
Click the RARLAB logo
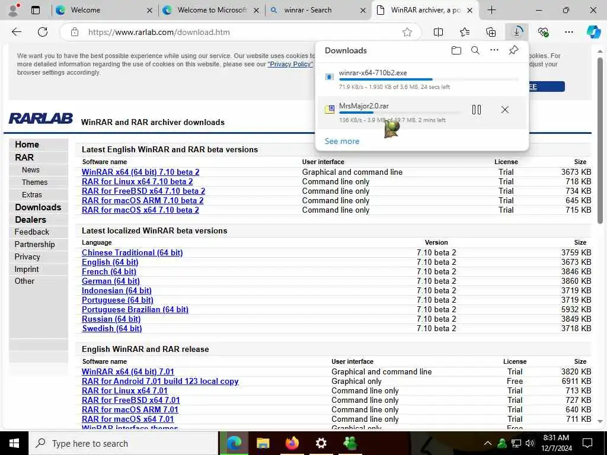(41, 118)
